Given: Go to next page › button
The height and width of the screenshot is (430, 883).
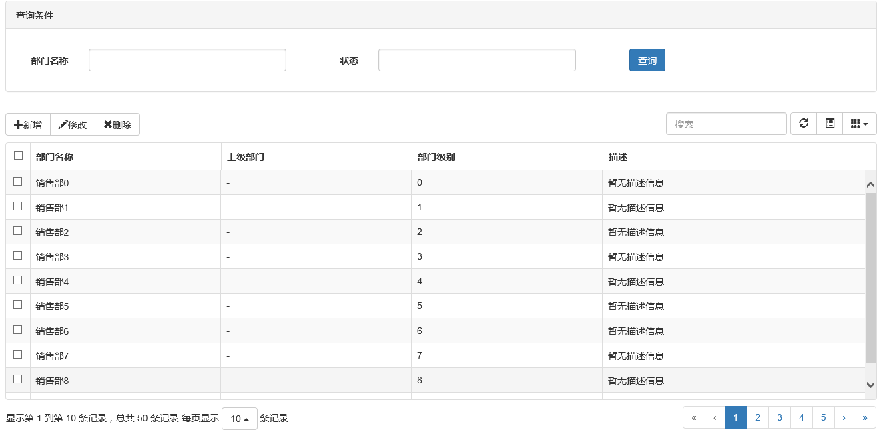Looking at the screenshot, I should coord(844,417).
